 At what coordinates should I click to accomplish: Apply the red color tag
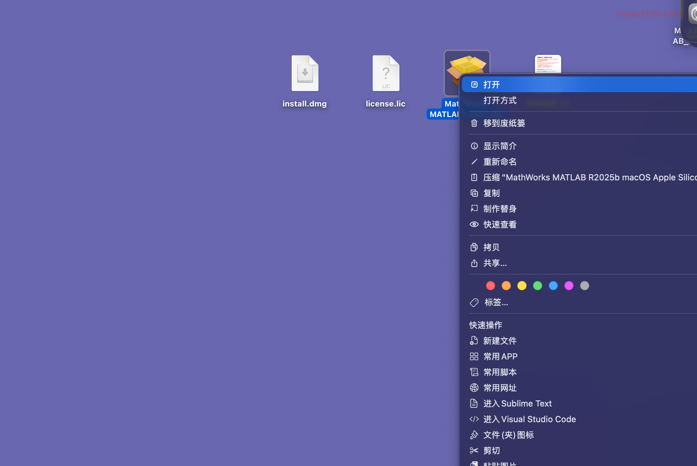[491, 286]
